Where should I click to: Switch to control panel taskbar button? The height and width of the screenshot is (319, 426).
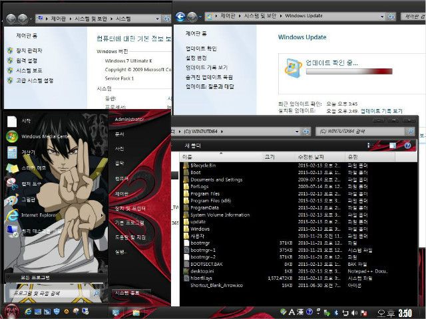pos(116,312)
